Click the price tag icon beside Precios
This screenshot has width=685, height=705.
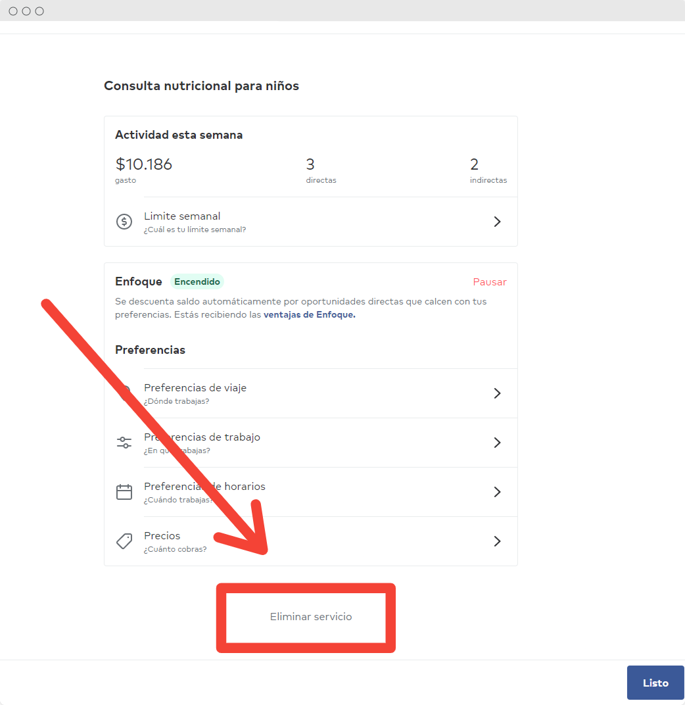[x=124, y=541]
